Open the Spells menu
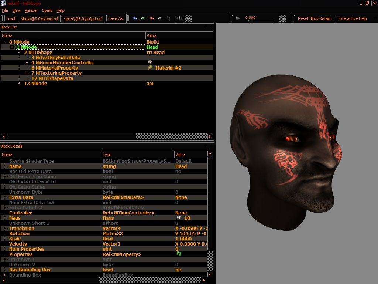Viewport: 378px width, 284px height. point(47,10)
